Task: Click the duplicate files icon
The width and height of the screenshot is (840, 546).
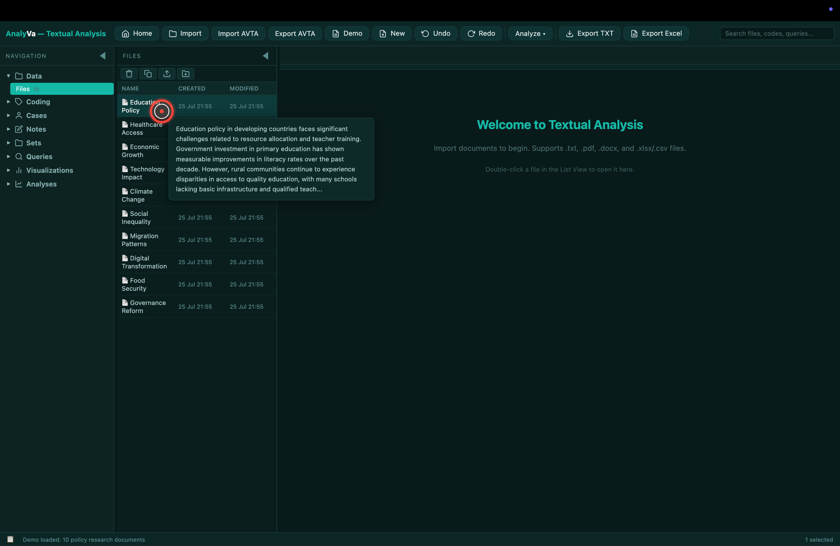Action: 148,74
